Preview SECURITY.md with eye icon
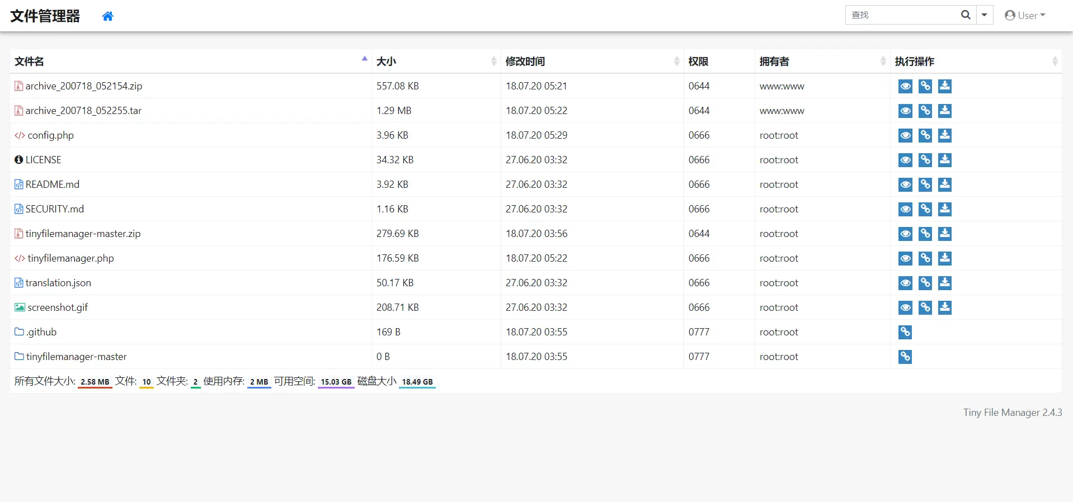The image size is (1073, 502). 906,209
